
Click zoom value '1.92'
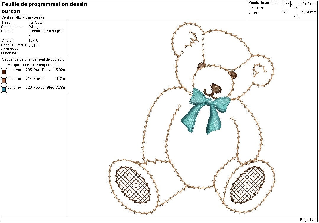(x=285, y=13)
